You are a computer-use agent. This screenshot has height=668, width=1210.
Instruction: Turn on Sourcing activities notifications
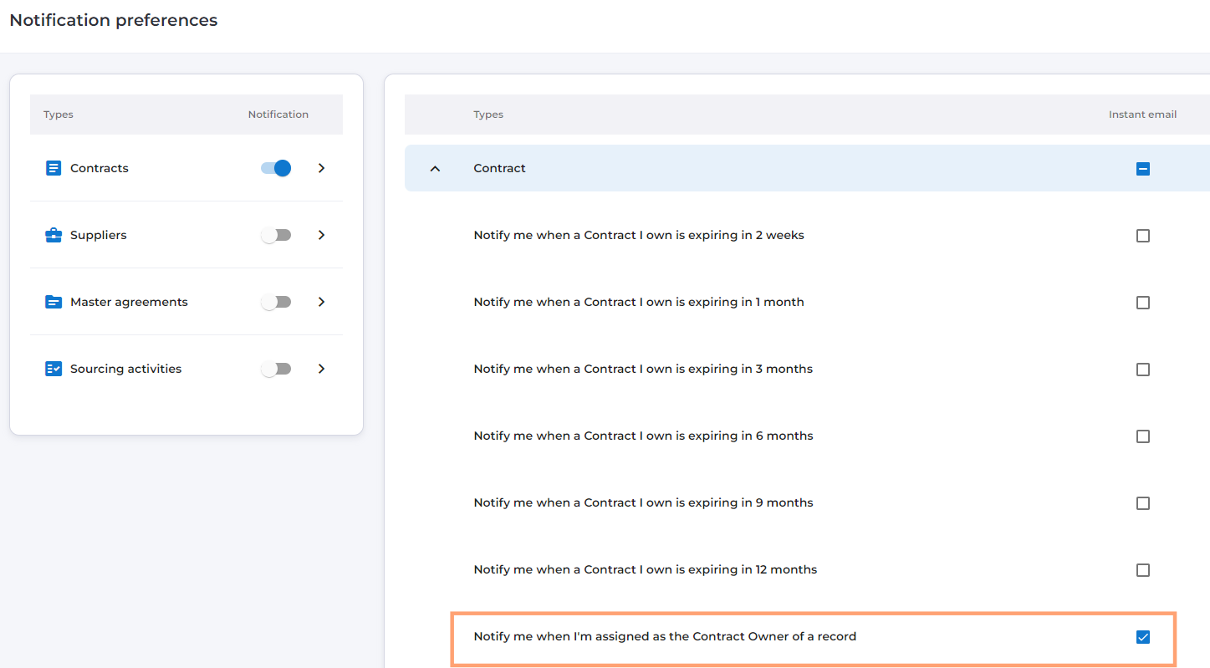(x=276, y=369)
